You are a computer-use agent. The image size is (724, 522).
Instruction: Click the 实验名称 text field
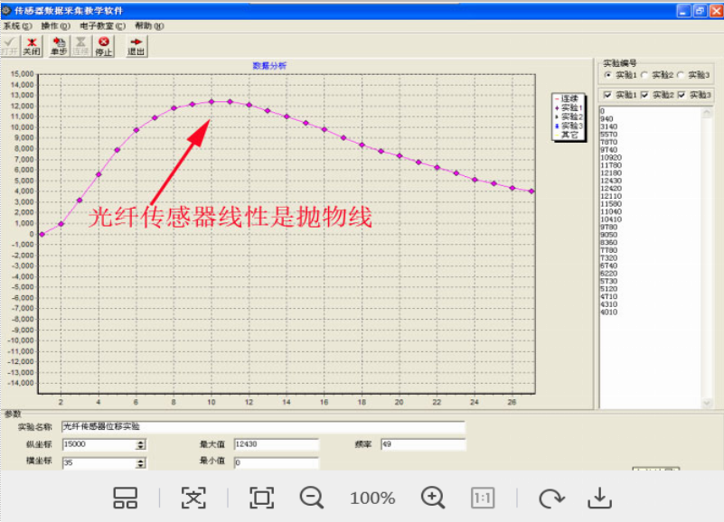[x=262, y=426]
